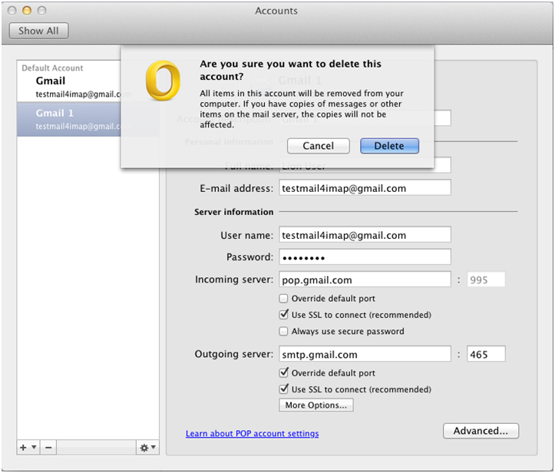Toggle Use SSL to connect for outgoing server

[283, 389]
